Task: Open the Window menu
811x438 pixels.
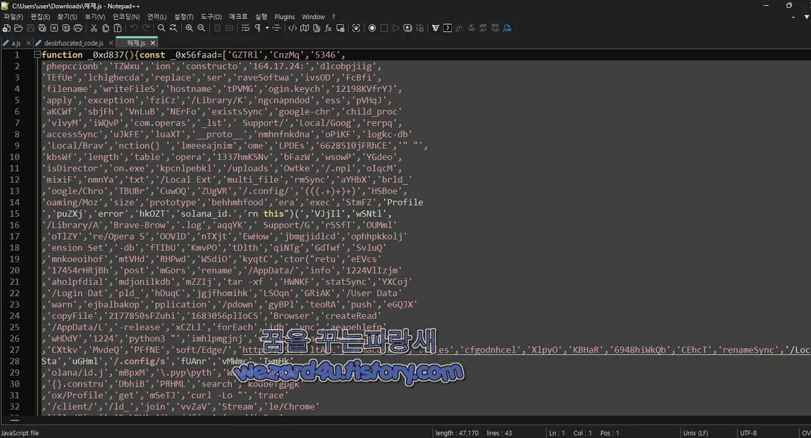Action: pos(313,16)
